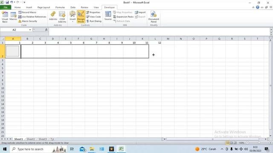Open the Add-Ins manager
Screen dimensions: 273x153
53,16
